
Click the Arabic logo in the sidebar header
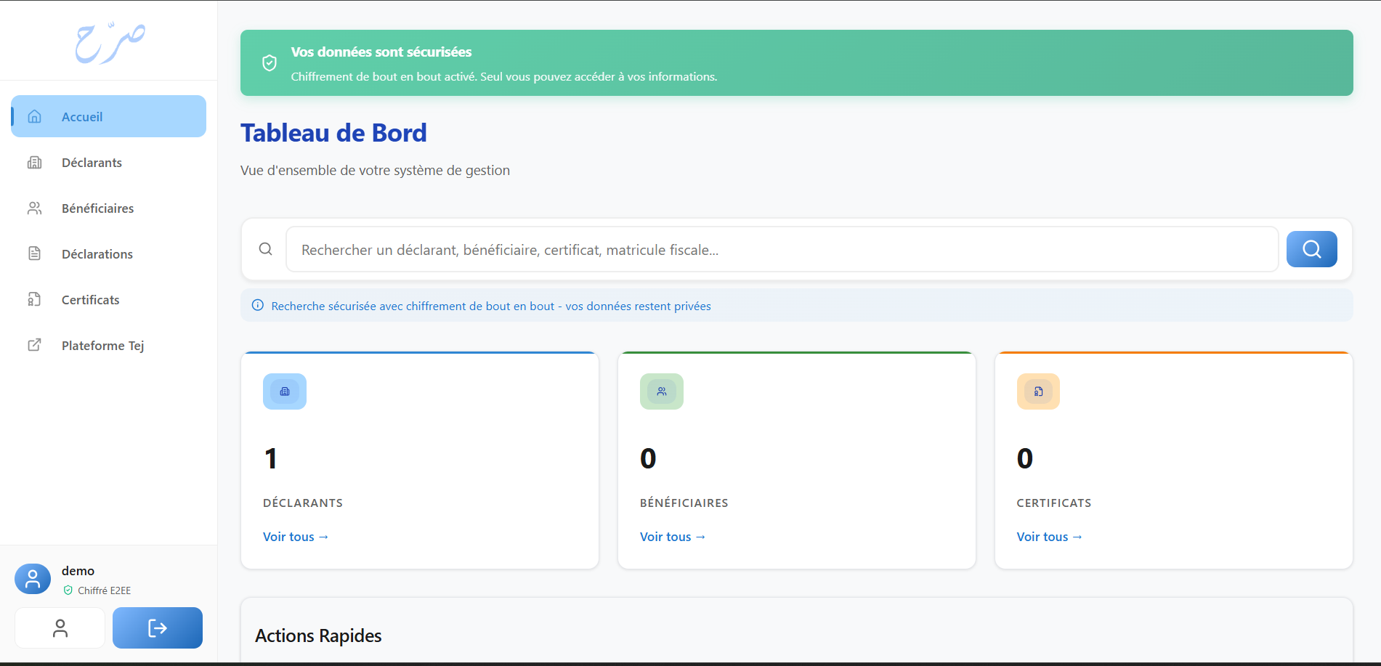[110, 43]
